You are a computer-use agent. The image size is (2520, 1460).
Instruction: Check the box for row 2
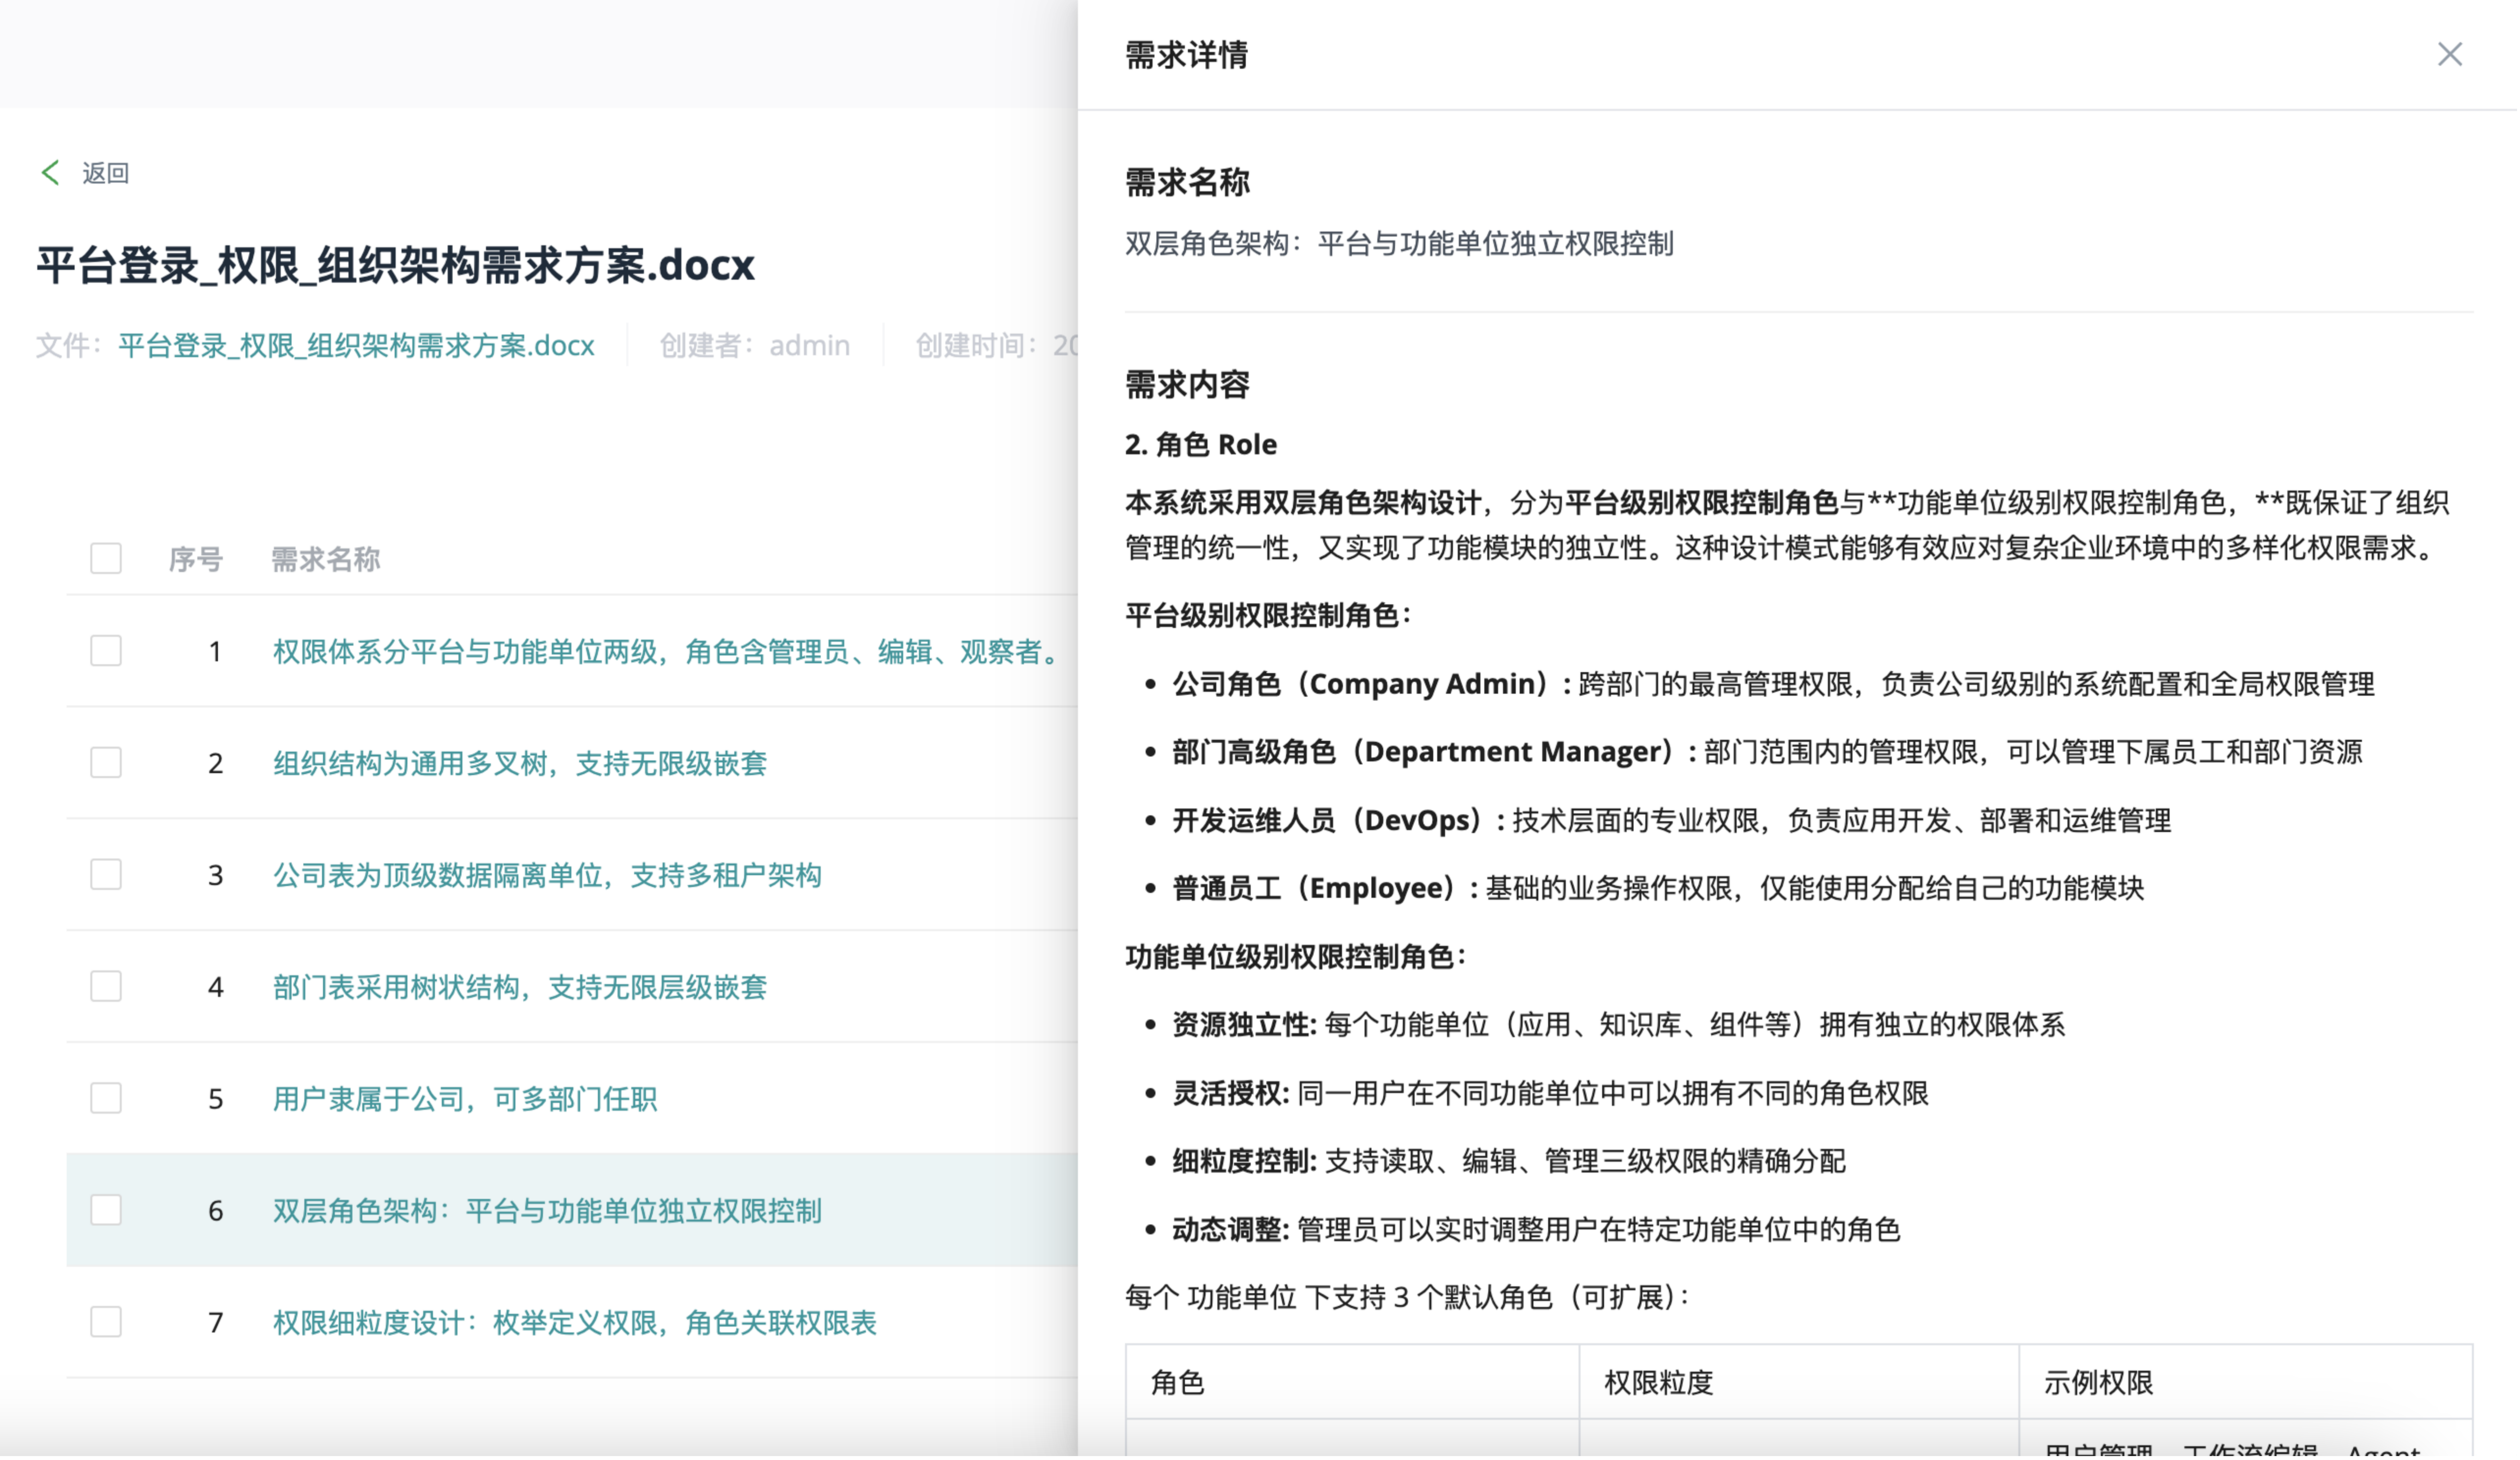pos(106,763)
